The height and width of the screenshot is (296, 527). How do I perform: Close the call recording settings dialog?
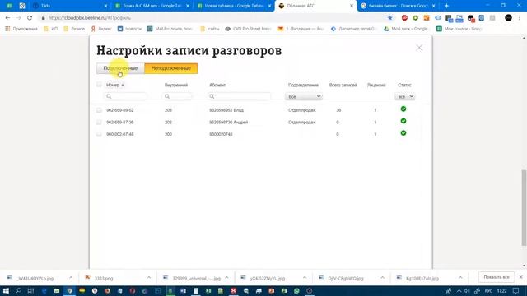click(x=419, y=48)
